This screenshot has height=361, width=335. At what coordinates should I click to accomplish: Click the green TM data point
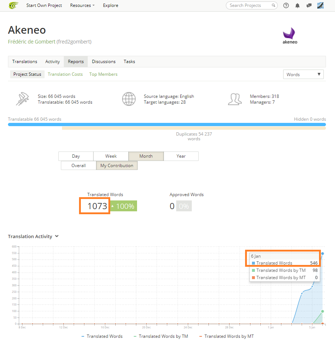(x=323, y=311)
